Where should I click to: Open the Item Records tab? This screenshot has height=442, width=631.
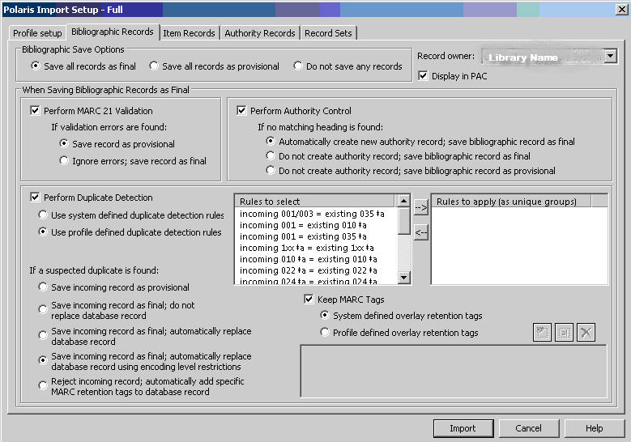[x=189, y=33]
